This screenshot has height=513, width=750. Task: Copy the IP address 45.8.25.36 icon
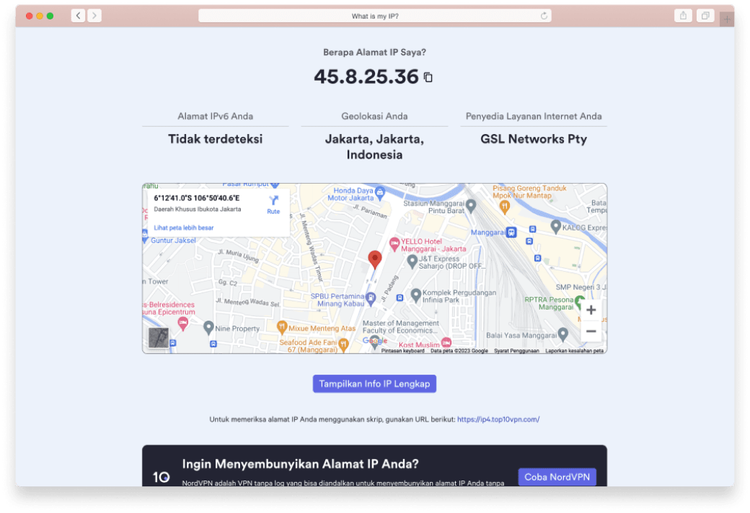[428, 77]
